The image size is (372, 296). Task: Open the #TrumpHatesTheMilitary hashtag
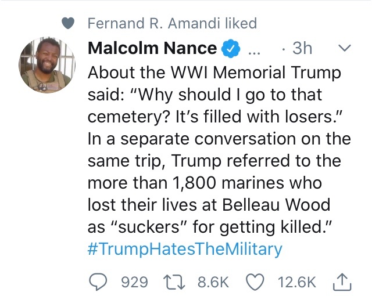point(184,249)
